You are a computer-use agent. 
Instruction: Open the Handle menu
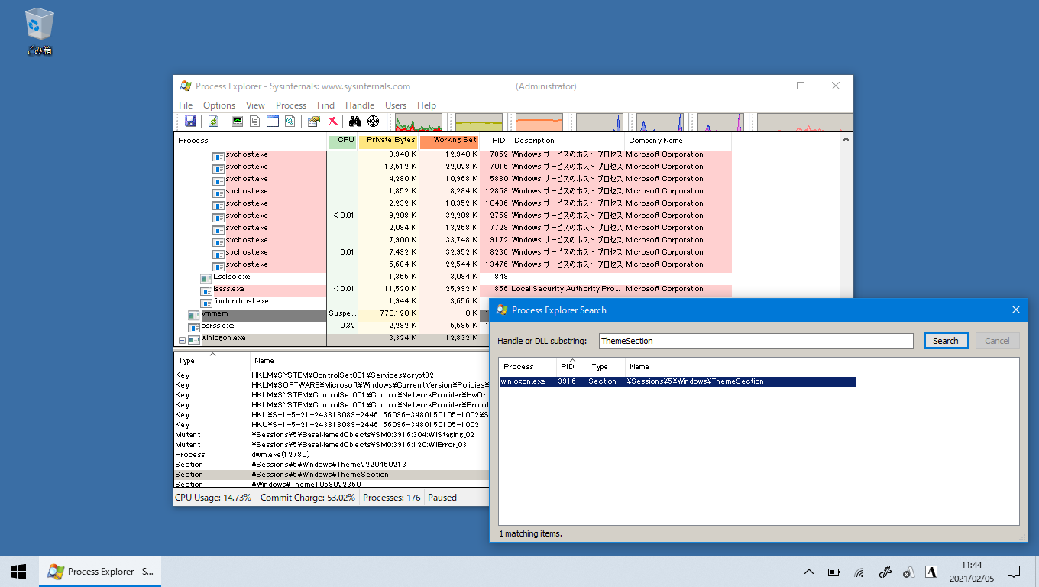[360, 105]
